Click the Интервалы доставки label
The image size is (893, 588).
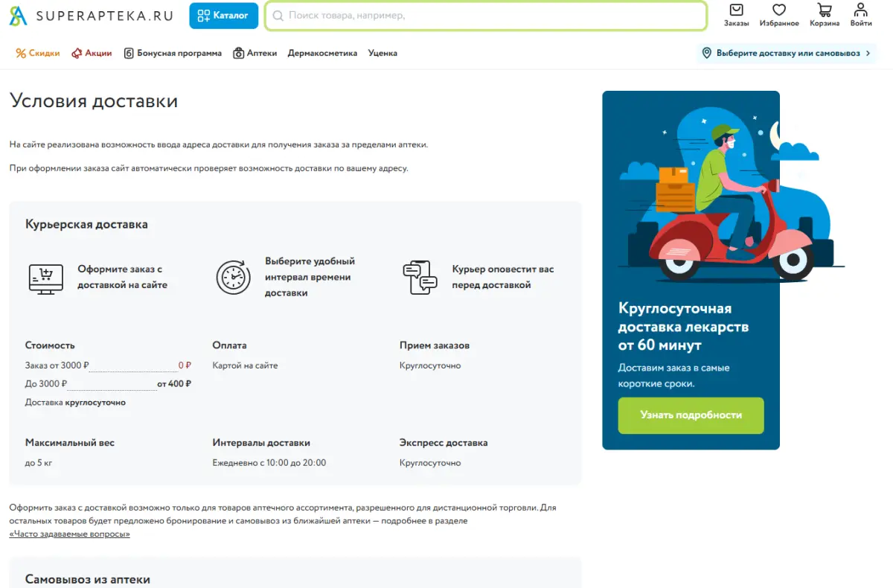[x=261, y=443]
